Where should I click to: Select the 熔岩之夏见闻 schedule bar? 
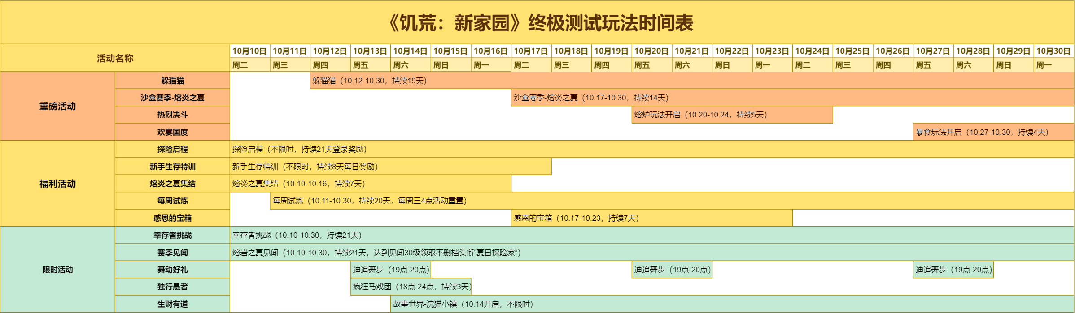click(651, 253)
